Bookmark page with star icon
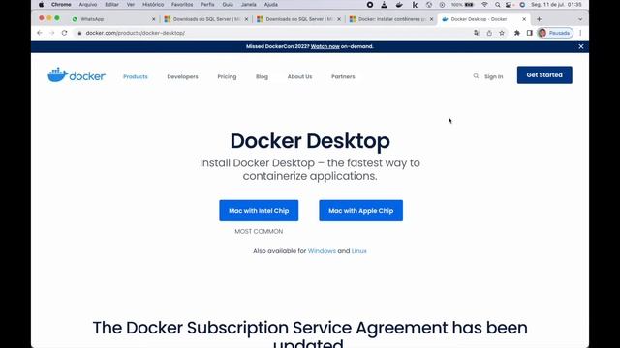The width and height of the screenshot is (620, 348). [x=502, y=33]
